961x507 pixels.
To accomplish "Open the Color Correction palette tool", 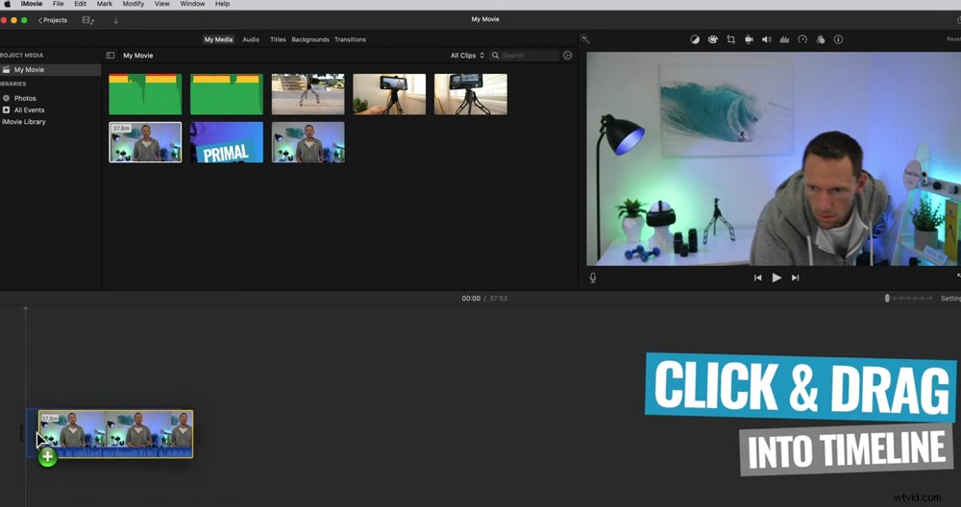I will (712, 39).
